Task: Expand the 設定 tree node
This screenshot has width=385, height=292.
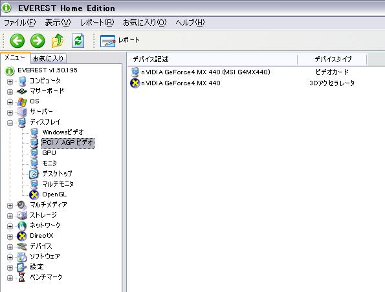Action: click(x=10, y=267)
